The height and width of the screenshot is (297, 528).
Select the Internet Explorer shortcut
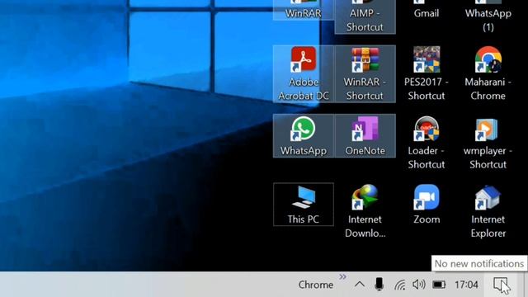click(x=488, y=211)
